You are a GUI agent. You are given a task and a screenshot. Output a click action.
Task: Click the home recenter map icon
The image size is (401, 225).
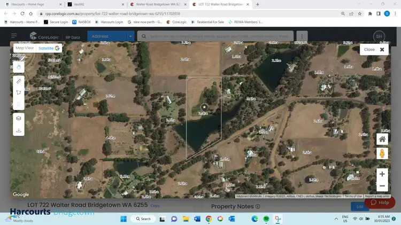pos(382,139)
